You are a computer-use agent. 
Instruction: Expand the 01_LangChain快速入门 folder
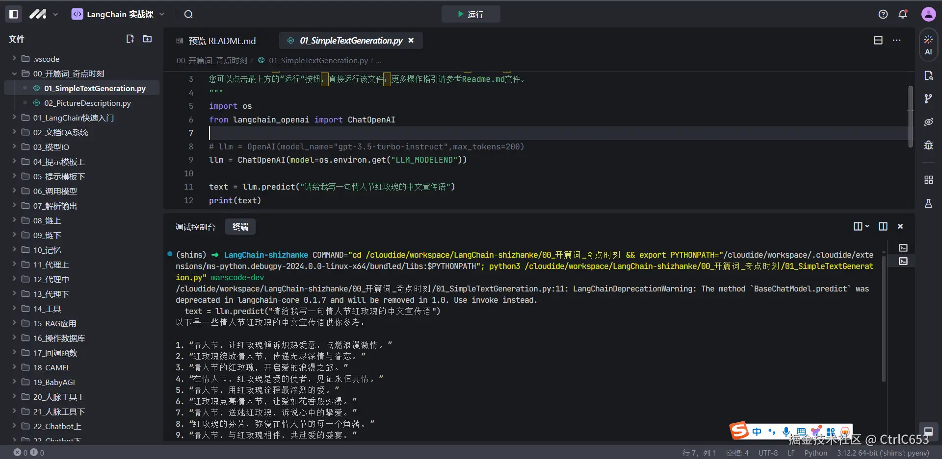73,118
